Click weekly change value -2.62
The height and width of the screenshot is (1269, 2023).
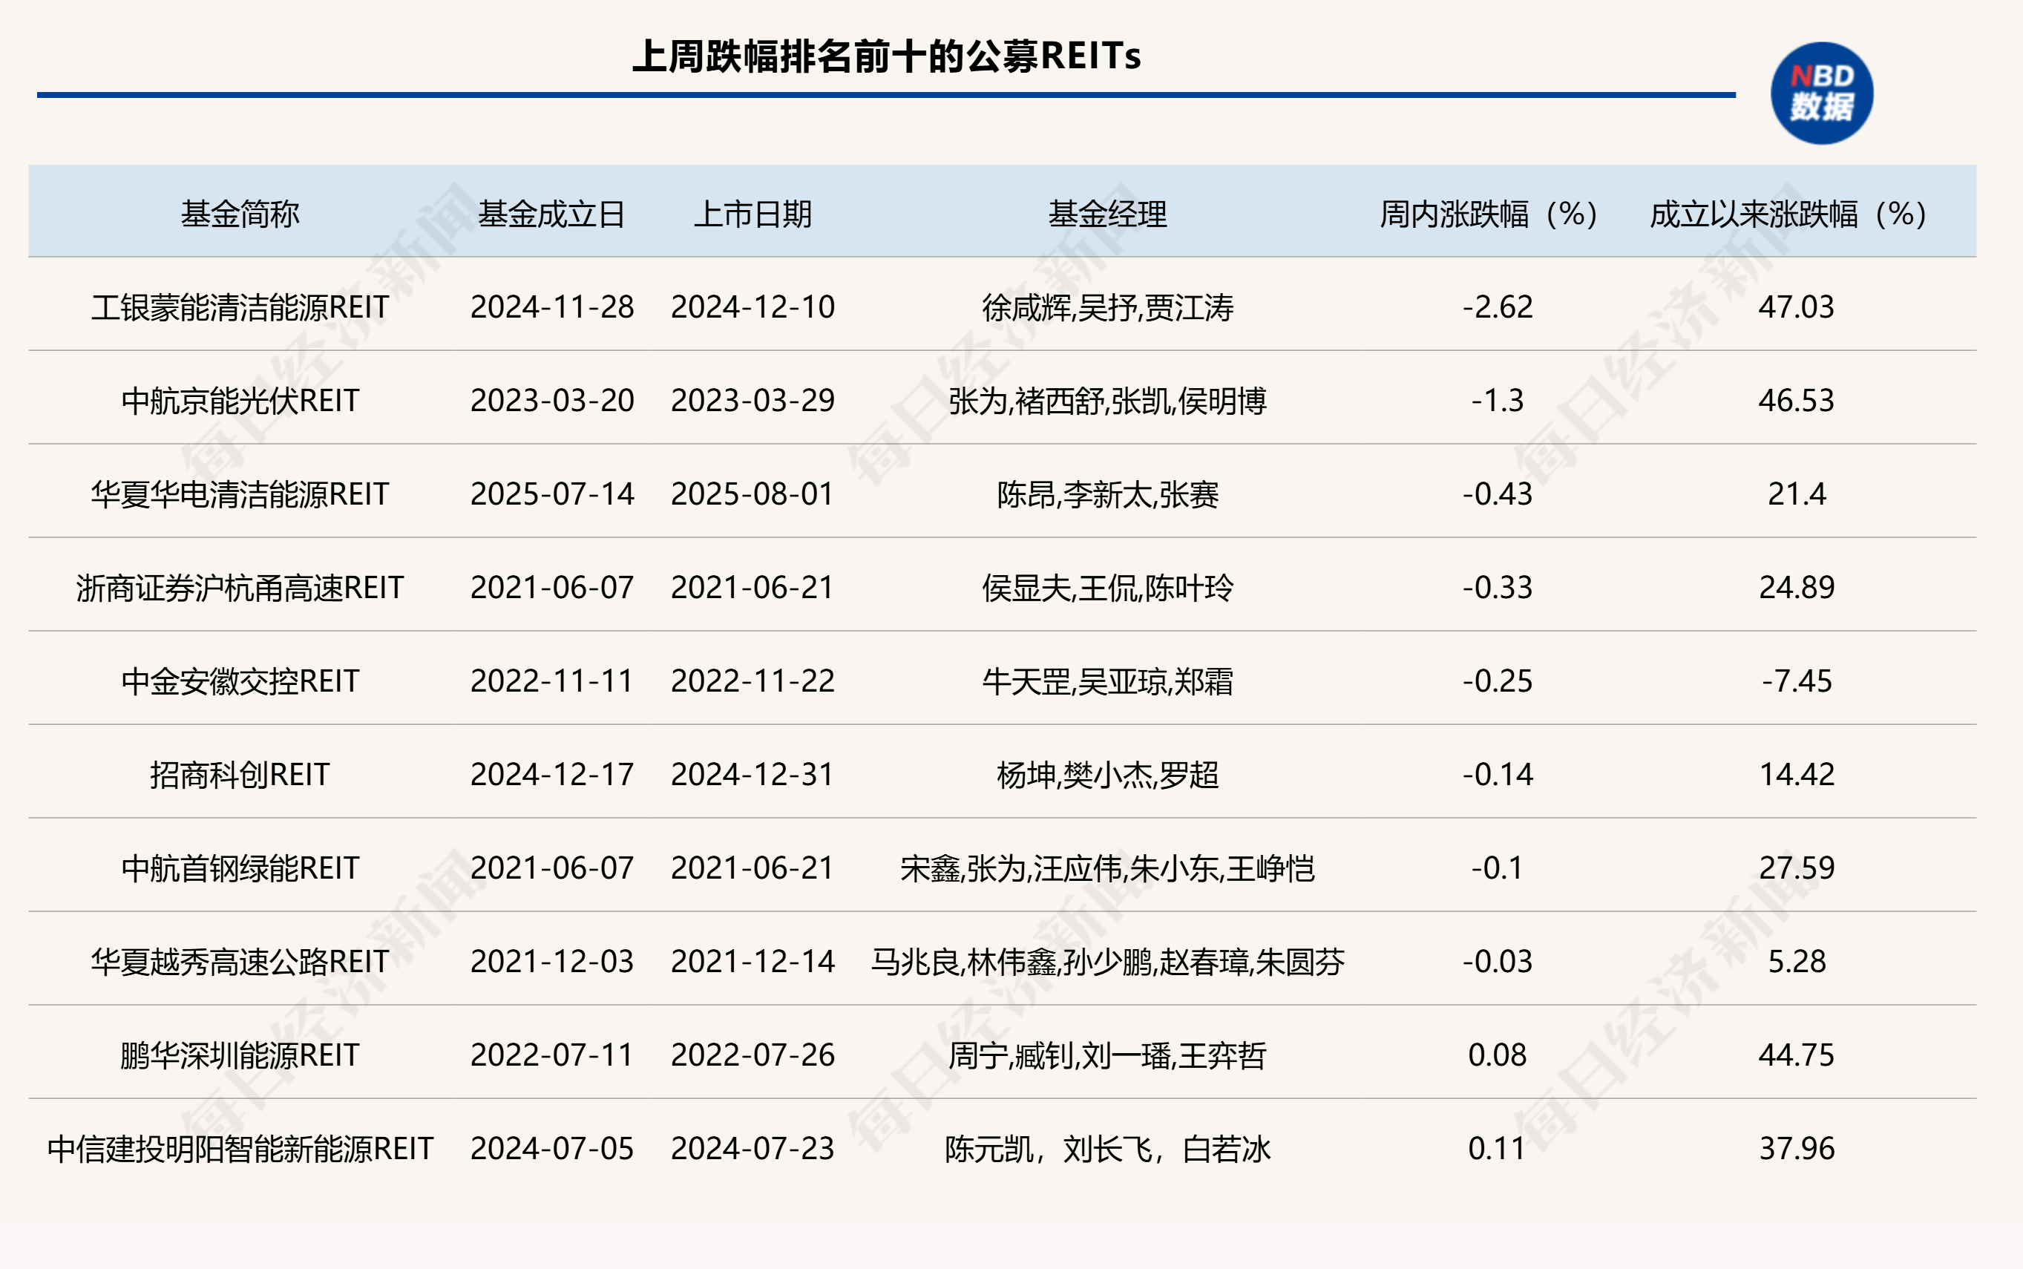coord(1497,307)
